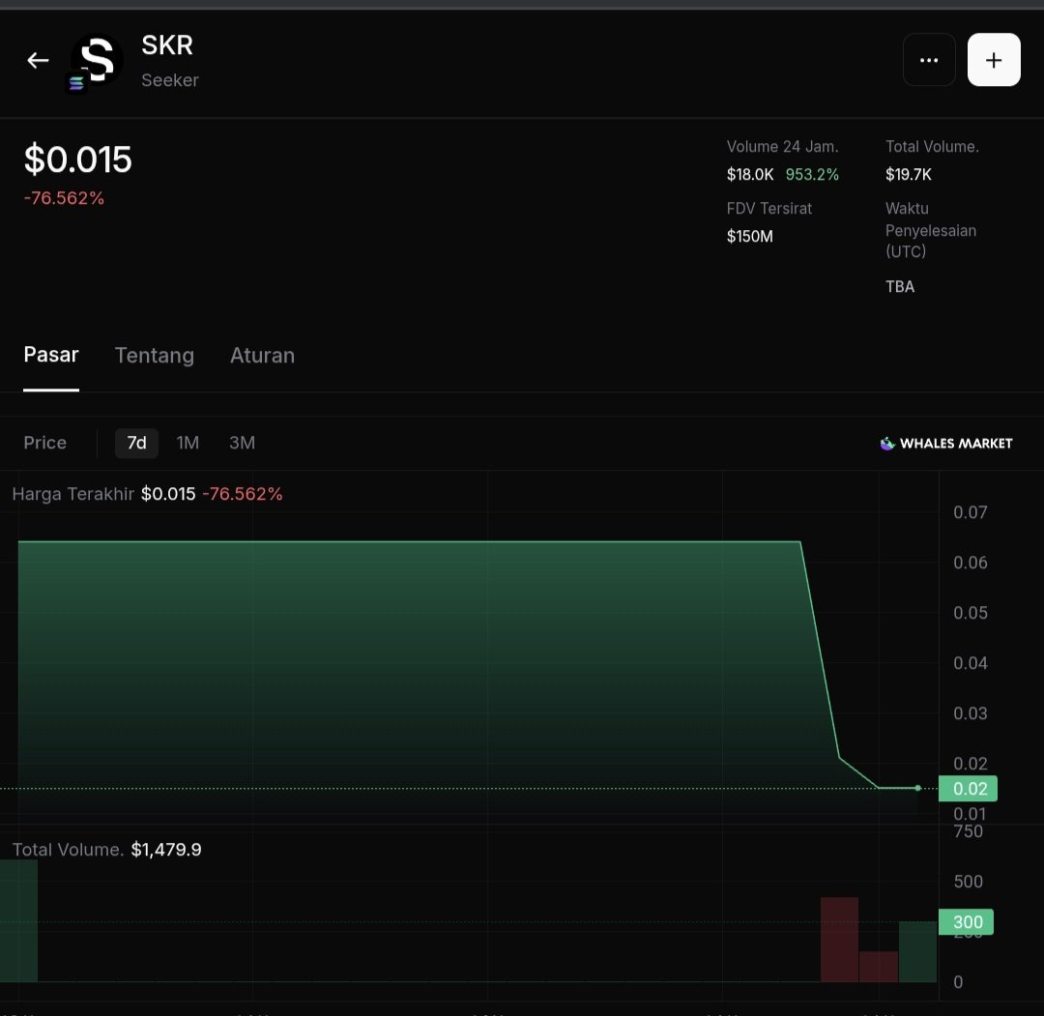Tap the plus button to add SKR
Viewport: 1044px width, 1016px height.
point(994,60)
